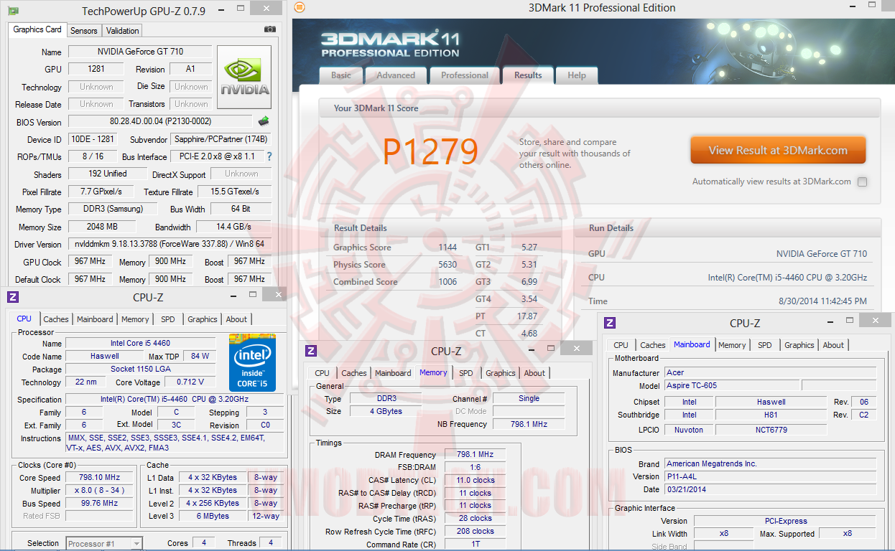The width and height of the screenshot is (895, 551).
Task: Click the Physics Score value 5630
Action: 447,265
